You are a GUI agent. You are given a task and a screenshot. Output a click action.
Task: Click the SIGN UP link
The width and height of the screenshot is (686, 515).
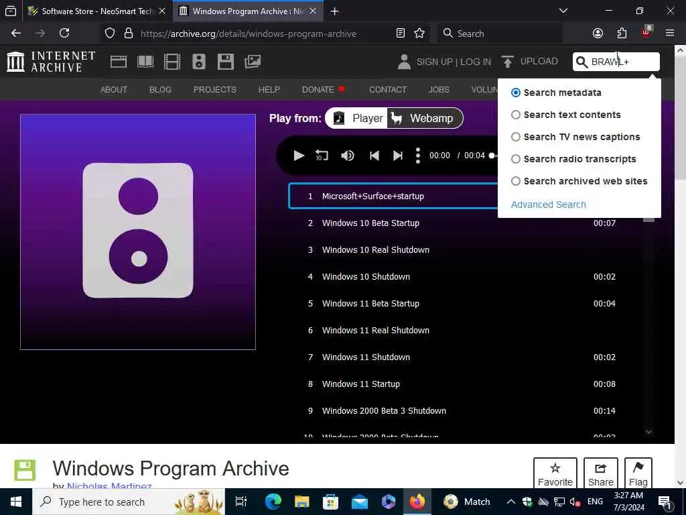434,62
